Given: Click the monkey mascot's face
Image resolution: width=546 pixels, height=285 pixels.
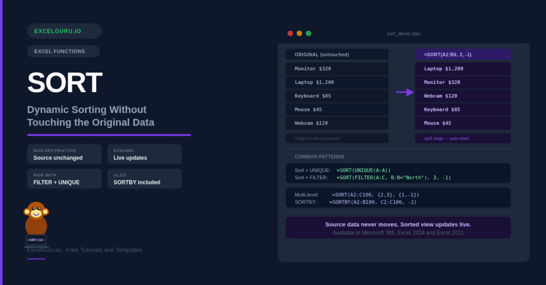Looking at the screenshot, I should (36, 211).
